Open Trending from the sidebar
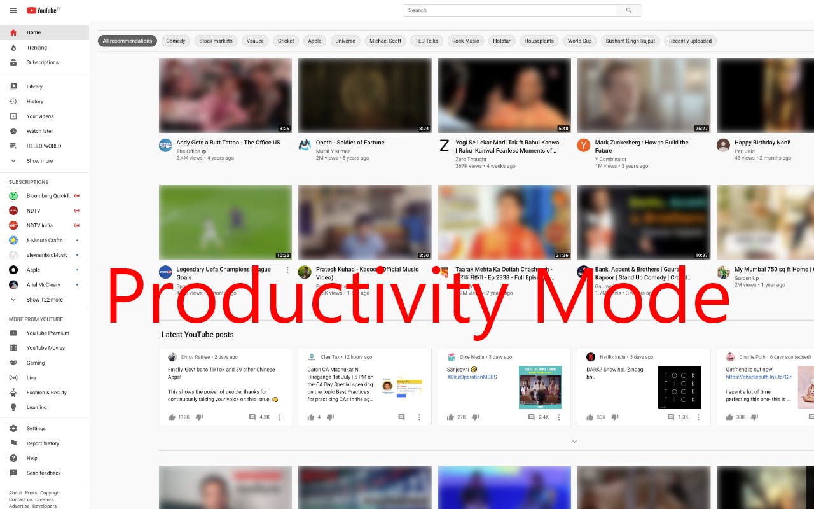814x509 pixels. pos(36,48)
